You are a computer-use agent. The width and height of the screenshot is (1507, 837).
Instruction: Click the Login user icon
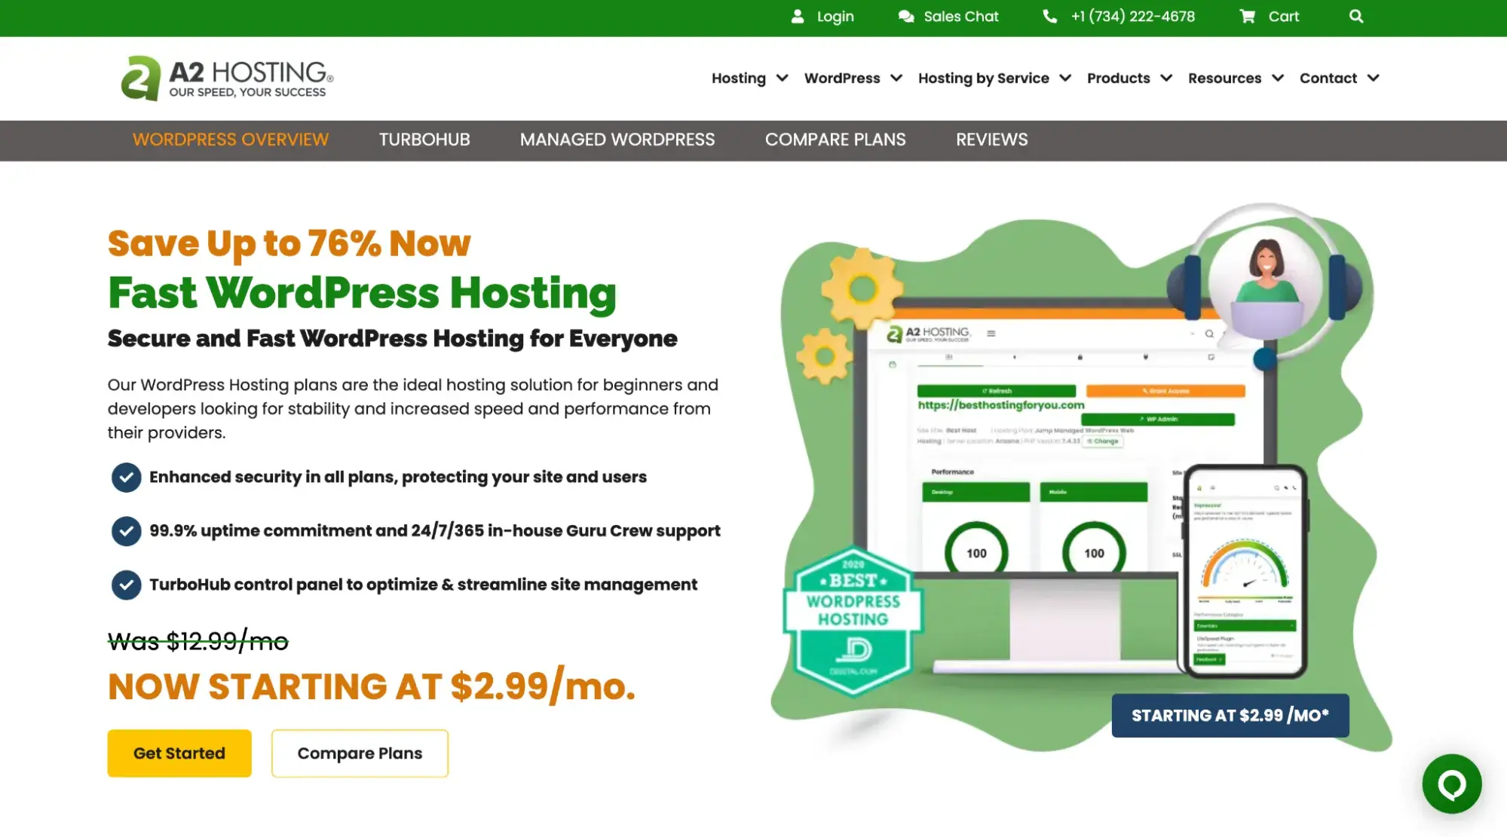pyautogui.click(x=798, y=17)
